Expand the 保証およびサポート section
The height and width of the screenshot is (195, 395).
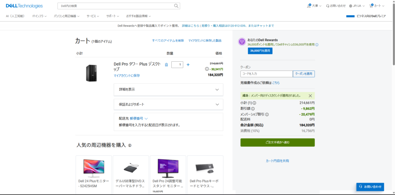pyautogui.click(x=168, y=104)
